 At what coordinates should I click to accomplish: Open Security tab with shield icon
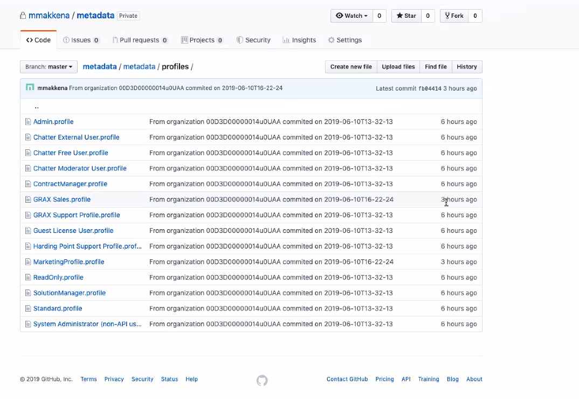(253, 40)
